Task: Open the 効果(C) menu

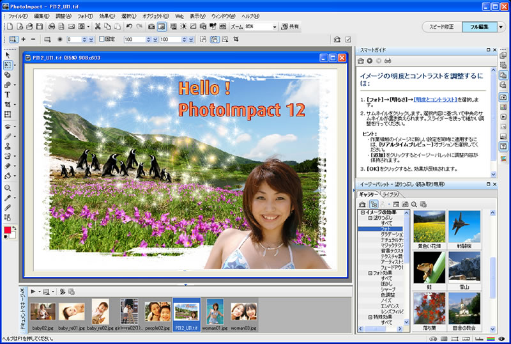Action: point(107,16)
